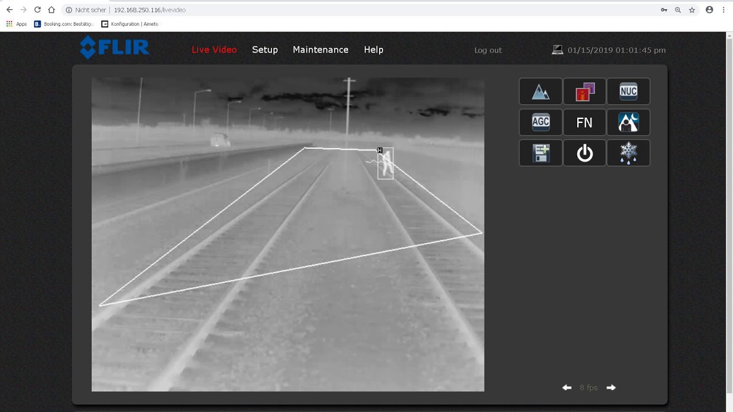Image resolution: width=733 pixels, height=412 pixels.
Task: Open the Konfiguration Aimetis bookmark
Action: coord(131,24)
